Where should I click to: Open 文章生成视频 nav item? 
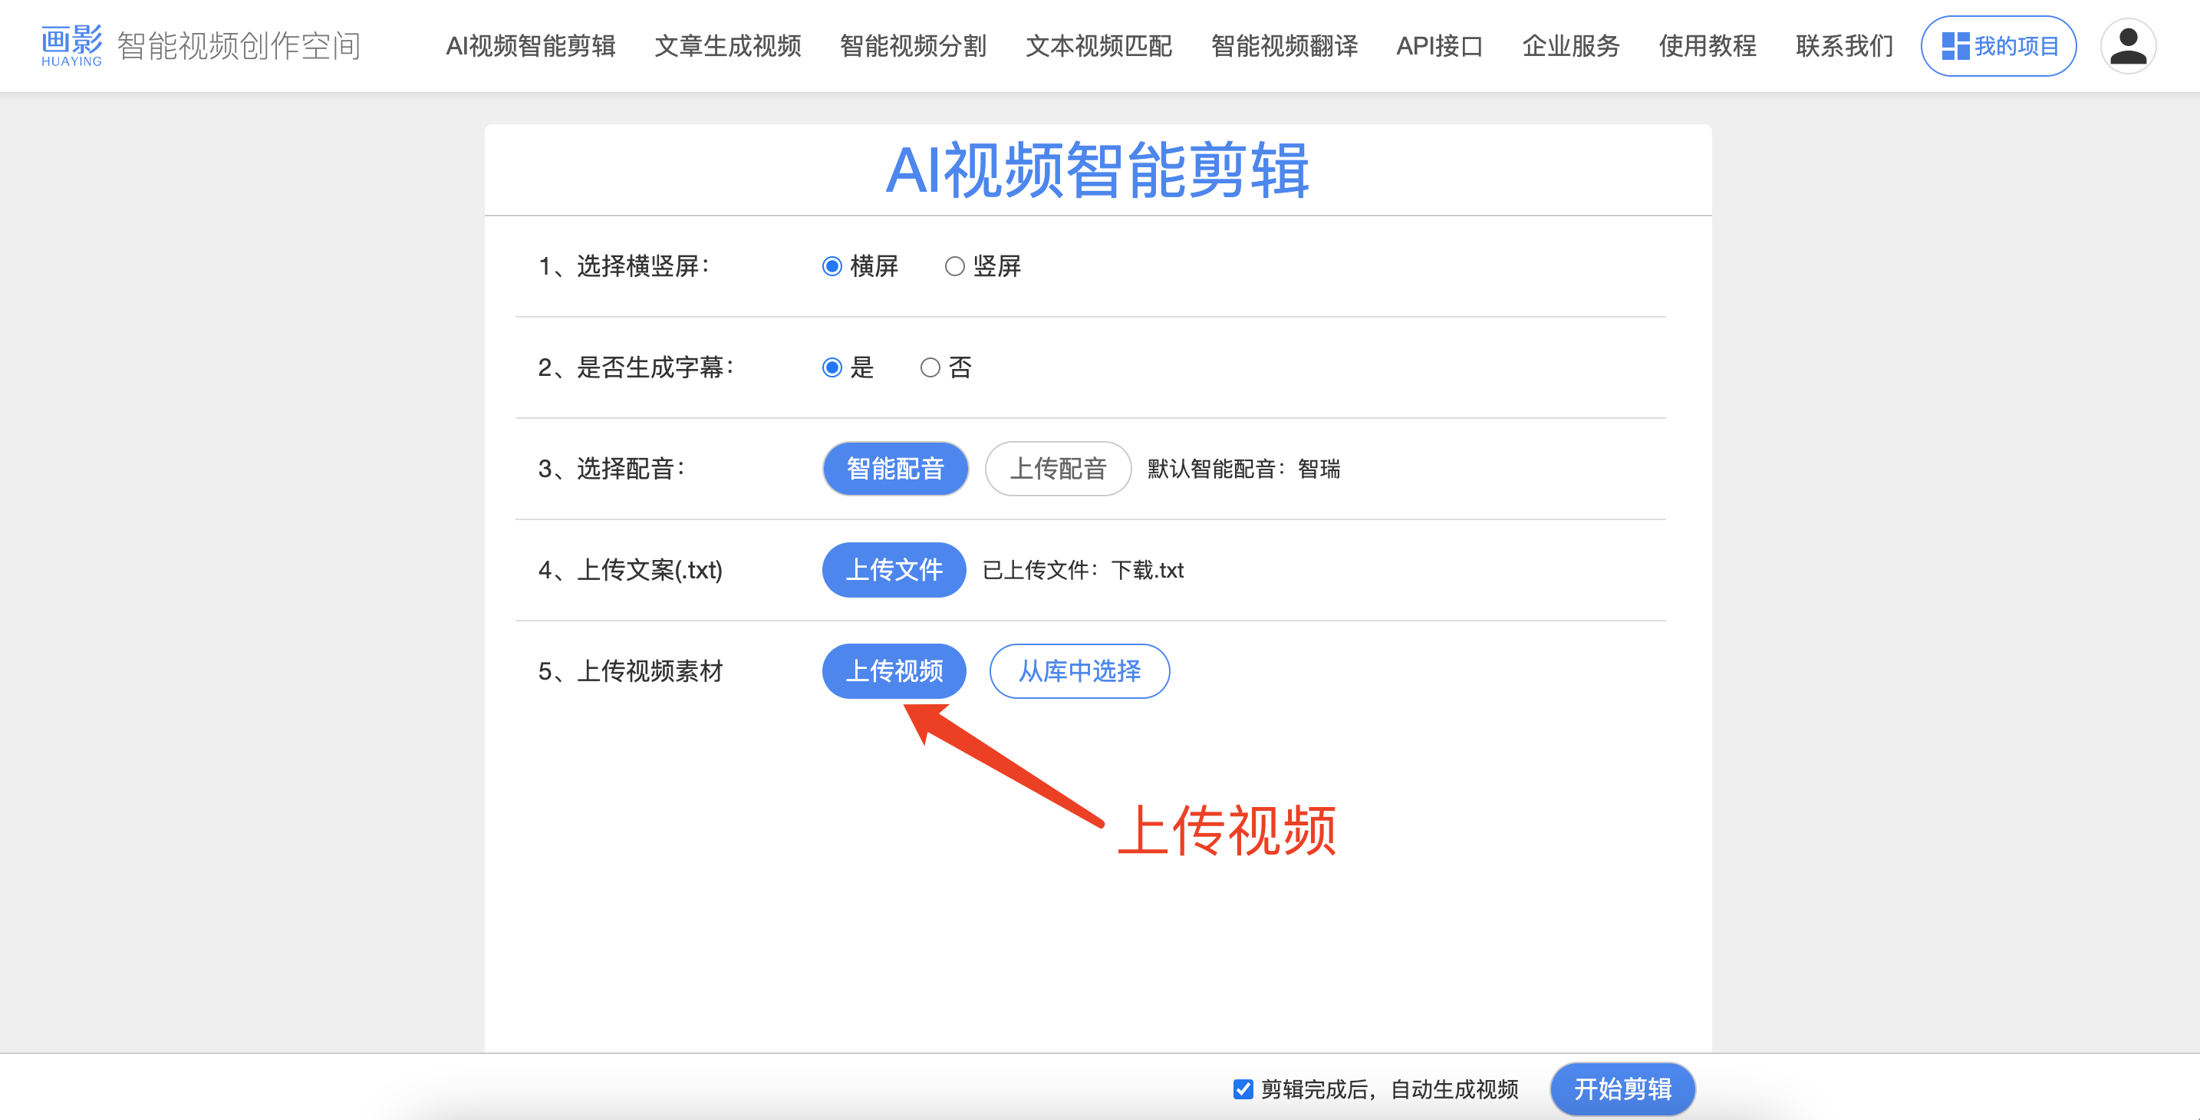pyautogui.click(x=728, y=46)
